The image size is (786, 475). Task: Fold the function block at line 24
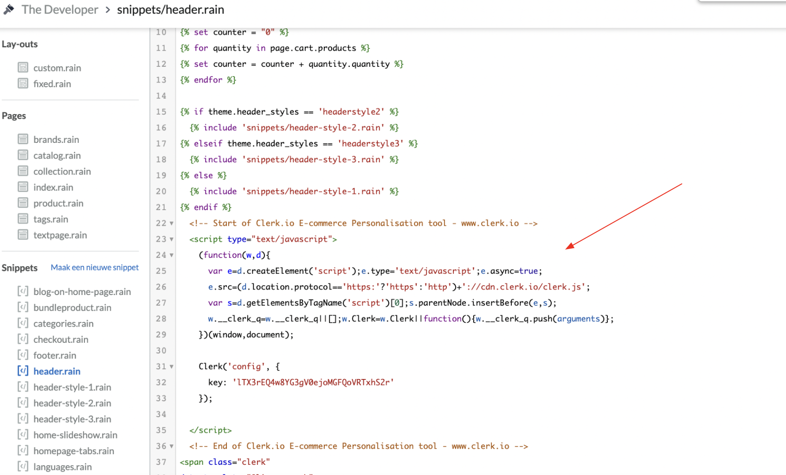click(x=172, y=255)
